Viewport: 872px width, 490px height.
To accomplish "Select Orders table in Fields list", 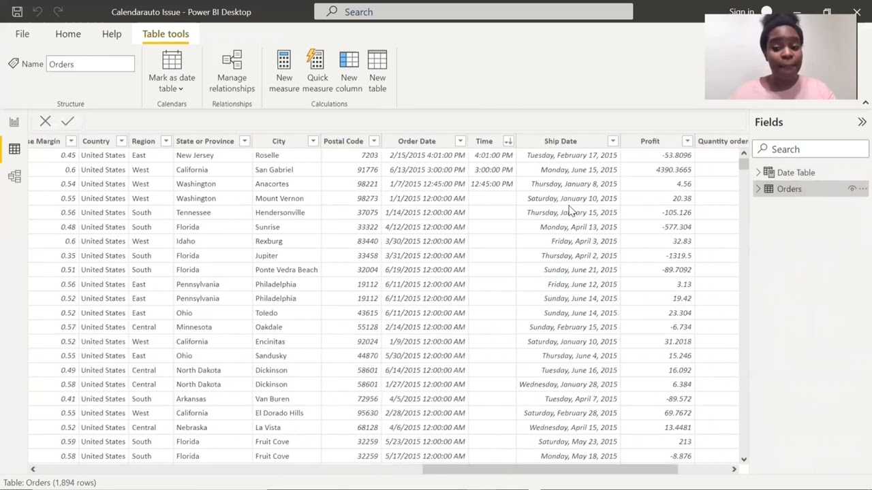I will (x=789, y=189).
